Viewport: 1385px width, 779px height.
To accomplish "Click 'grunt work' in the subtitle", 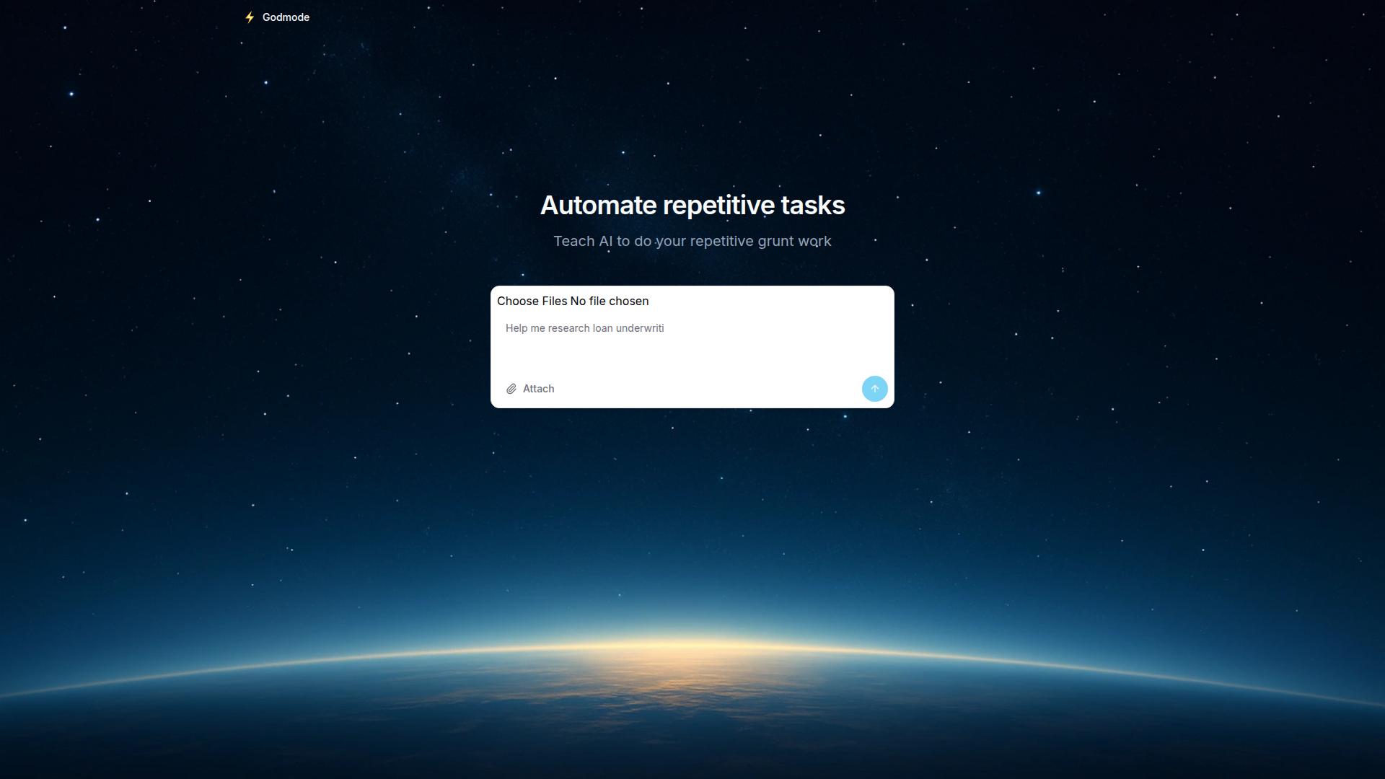I will tap(794, 242).
